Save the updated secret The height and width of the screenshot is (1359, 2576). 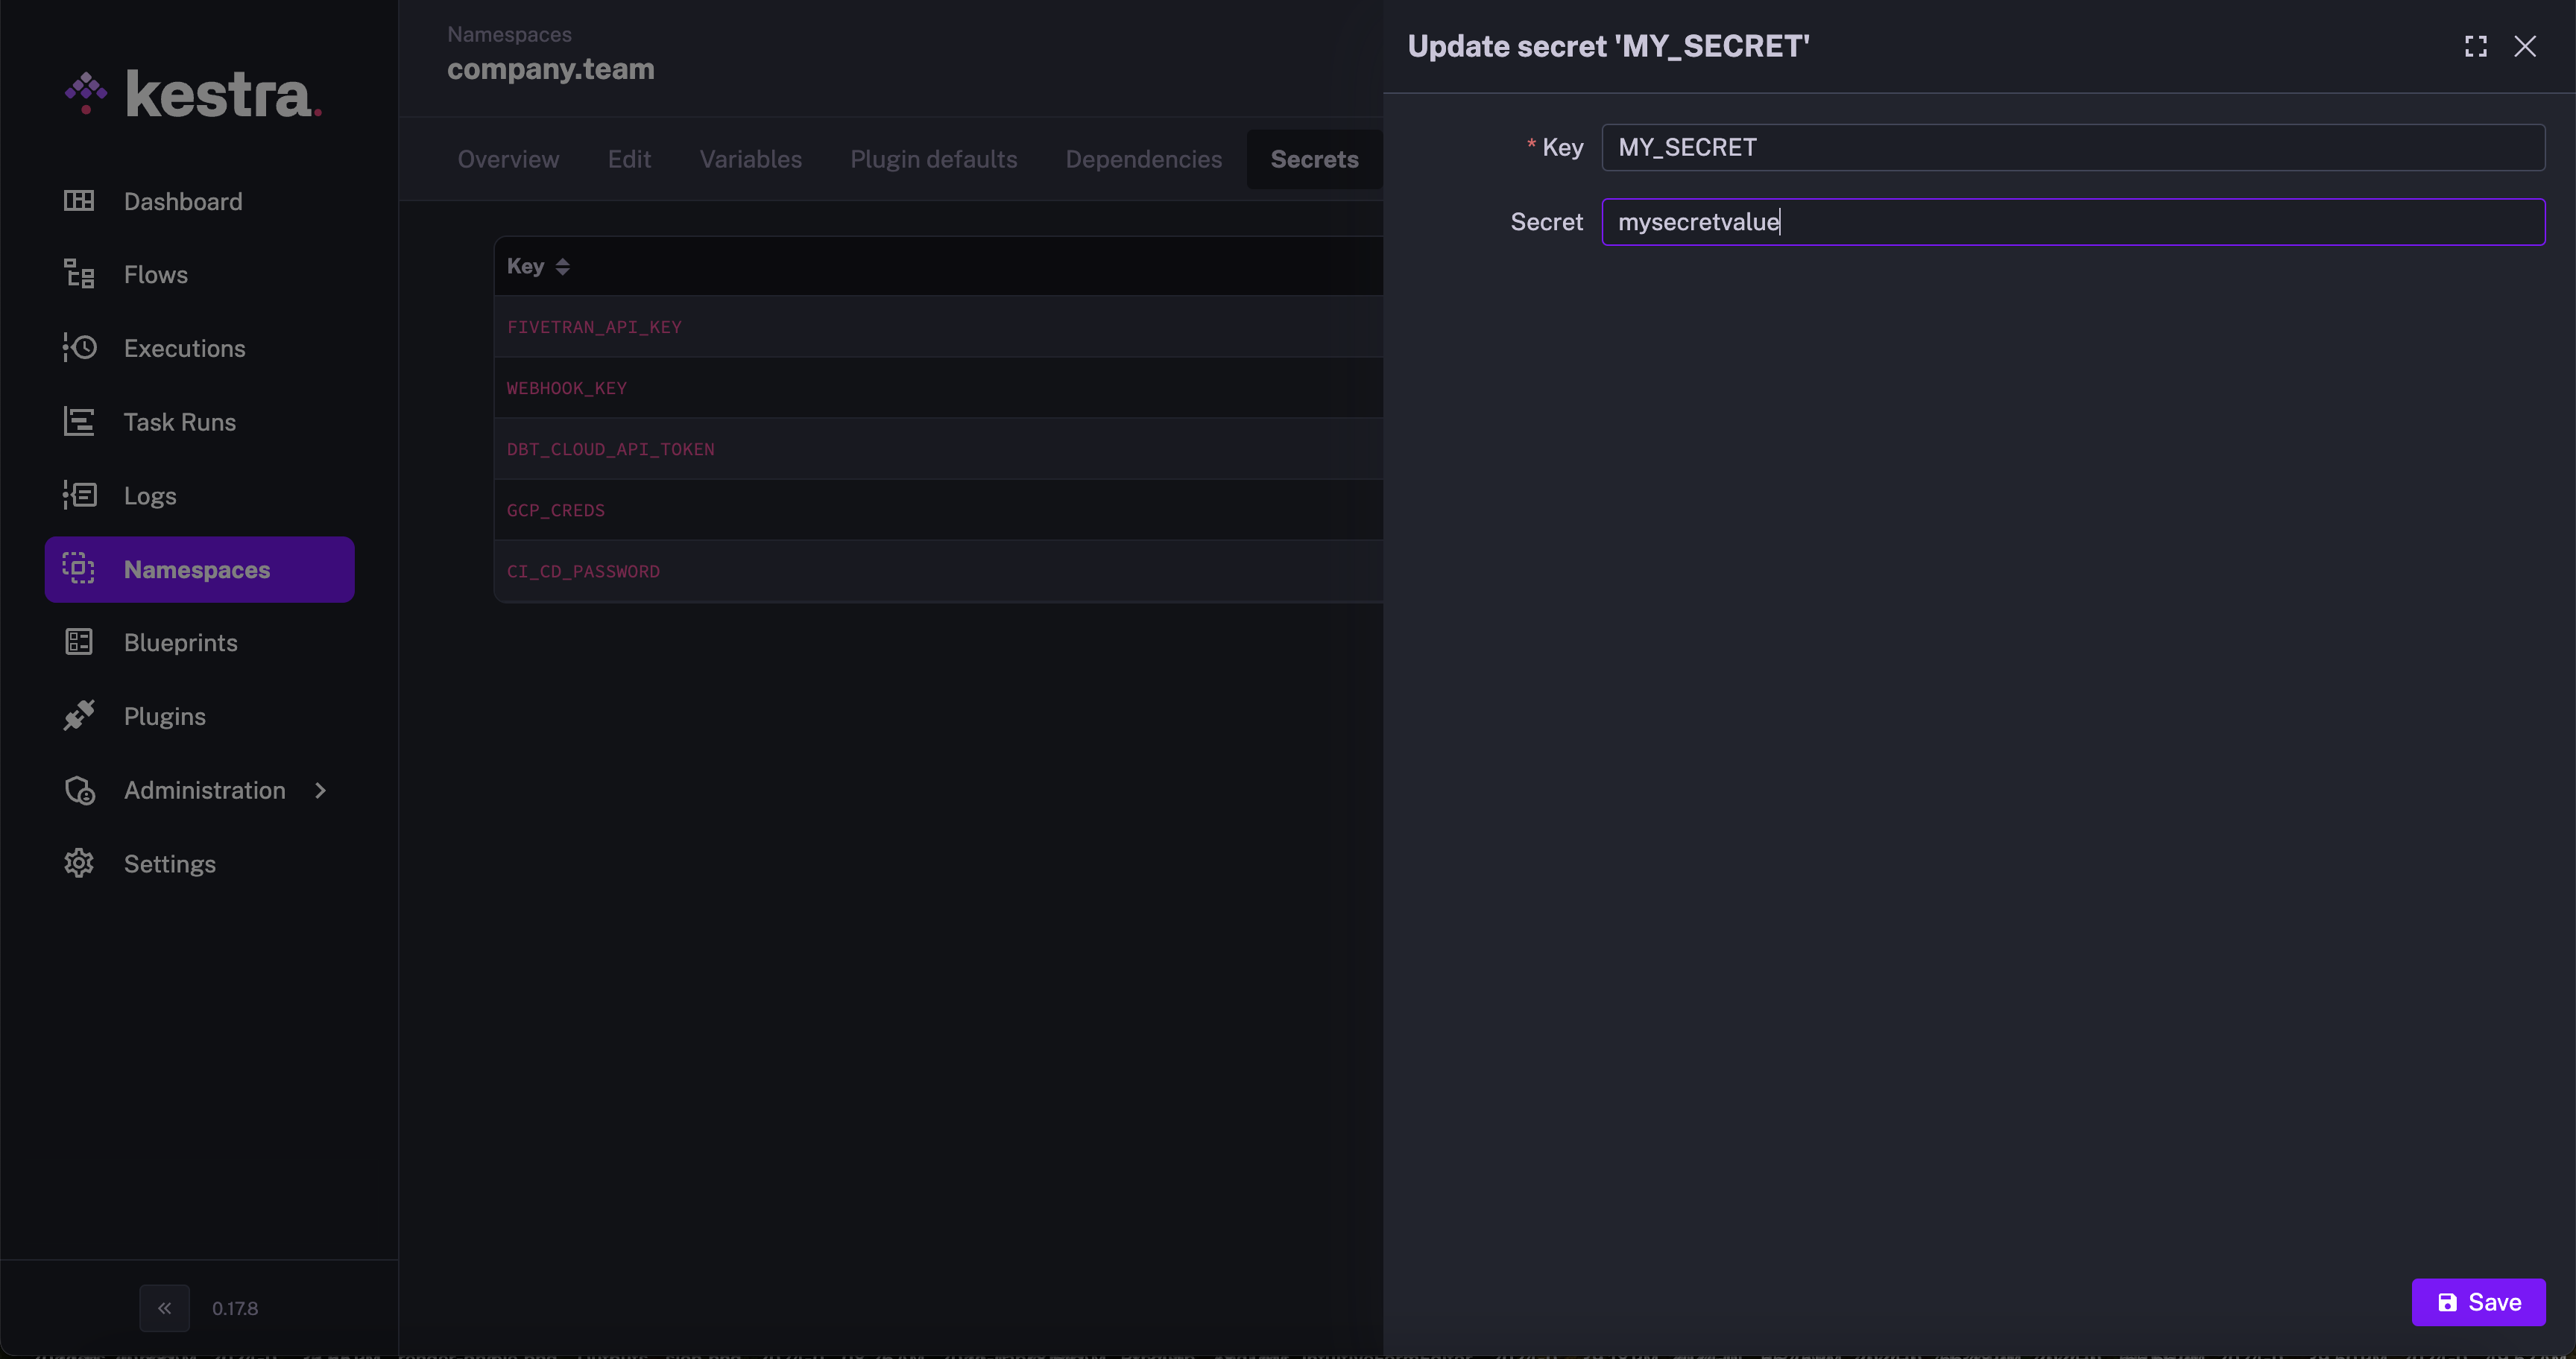pyautogui.click(x=2478, y=1302)
